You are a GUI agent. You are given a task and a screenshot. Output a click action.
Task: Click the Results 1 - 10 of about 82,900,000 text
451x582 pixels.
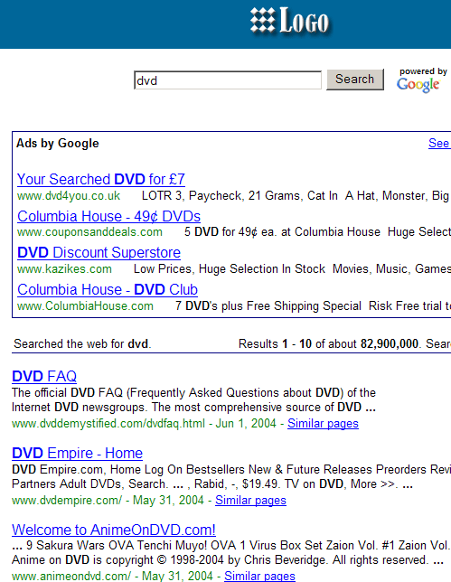[x=330, y=343]
